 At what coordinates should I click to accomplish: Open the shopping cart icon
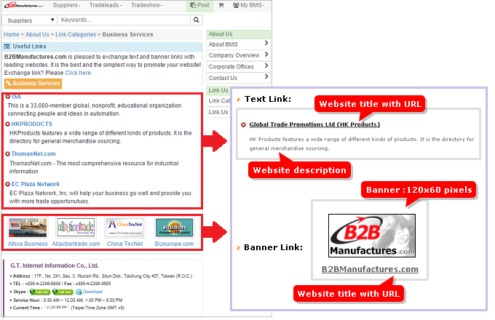[x=221, y=5]
